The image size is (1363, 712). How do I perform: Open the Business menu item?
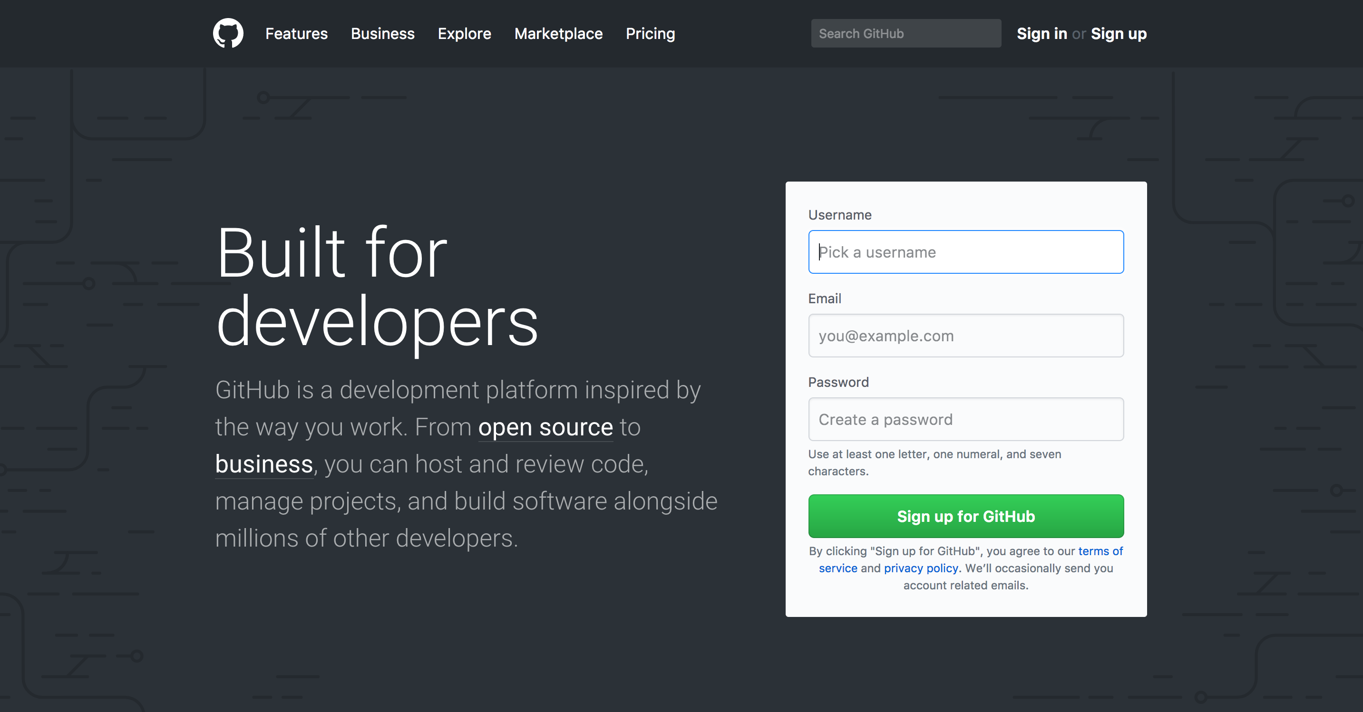[382, 34]
